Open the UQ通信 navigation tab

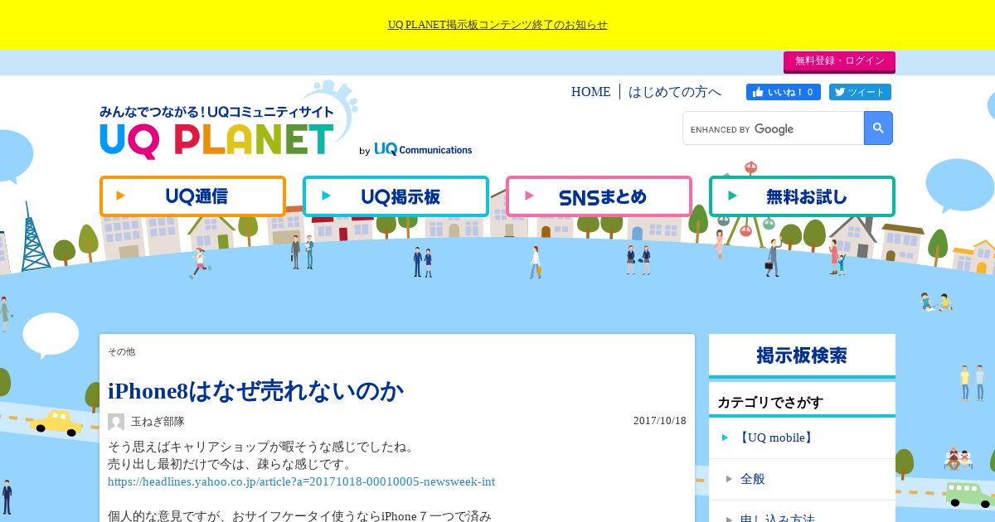point(192,196)
